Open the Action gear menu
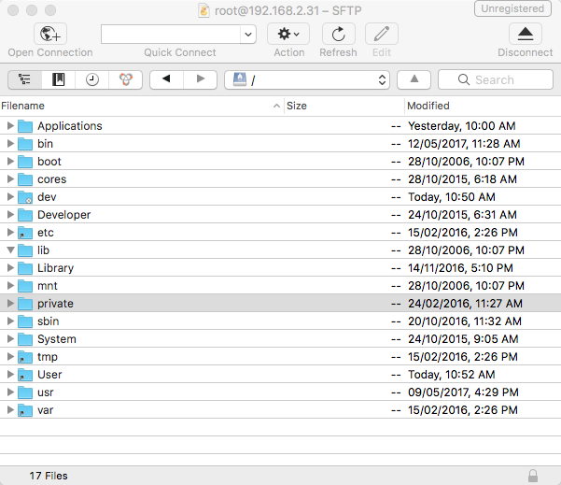The height and width of the screenshot is (485, 561). click(288, 35)
